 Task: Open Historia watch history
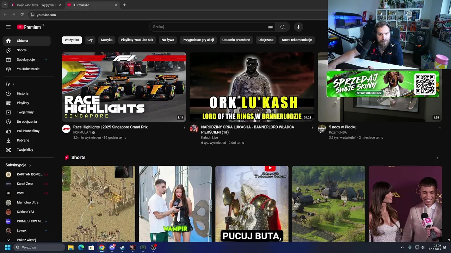click(27, 93)
